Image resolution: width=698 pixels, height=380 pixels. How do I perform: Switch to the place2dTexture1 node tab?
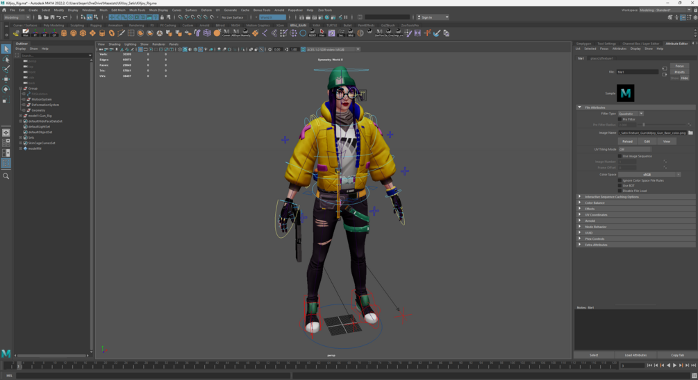602,58
